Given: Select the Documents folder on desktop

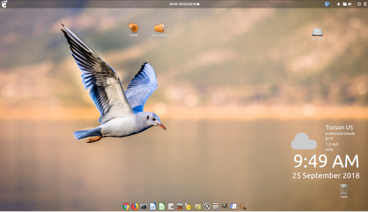Looking at the screenshot, I should tap(159, 28).
